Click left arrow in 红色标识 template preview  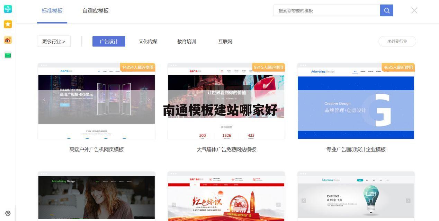[174, 205]
